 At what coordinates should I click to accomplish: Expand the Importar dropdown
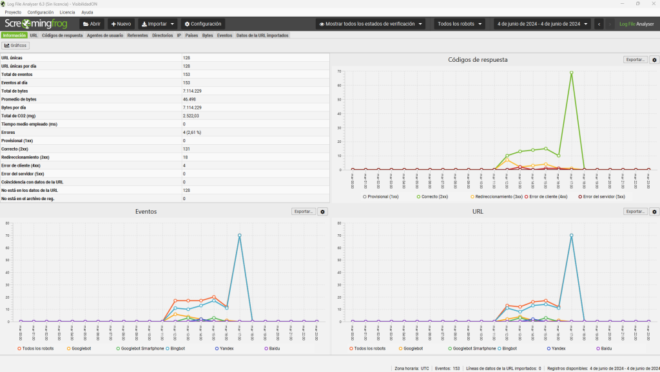pos(158,24)
